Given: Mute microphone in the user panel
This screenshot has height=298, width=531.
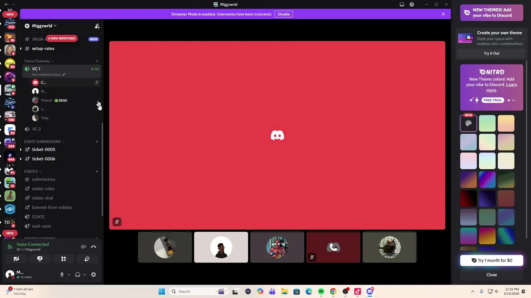Looking at the screenshot, I should (x=62, y=274).
